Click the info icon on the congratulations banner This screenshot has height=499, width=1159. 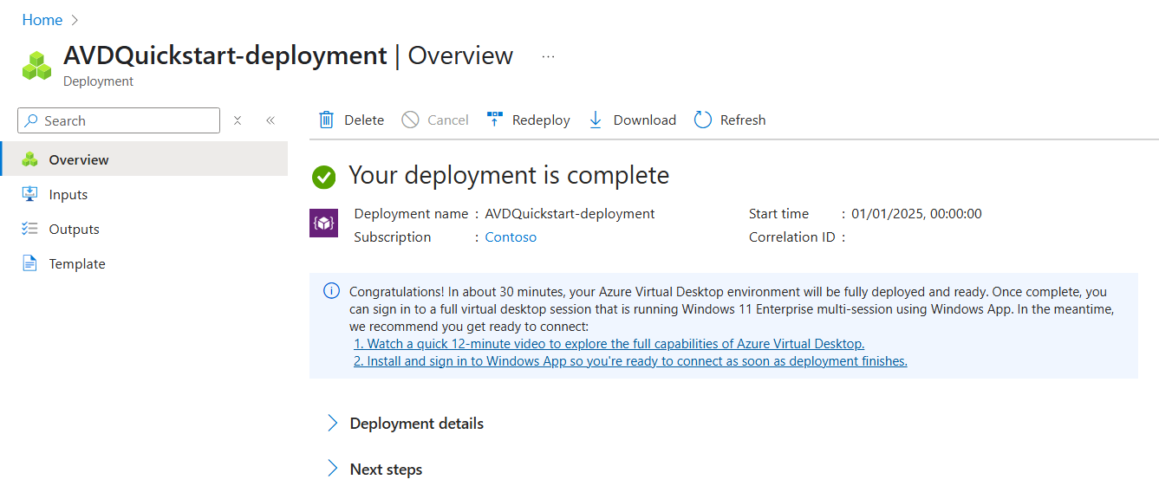[330, 291]
